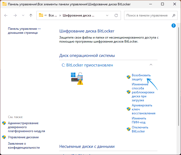
Task: Maximize the control panel window
Action: coord(162,4)
